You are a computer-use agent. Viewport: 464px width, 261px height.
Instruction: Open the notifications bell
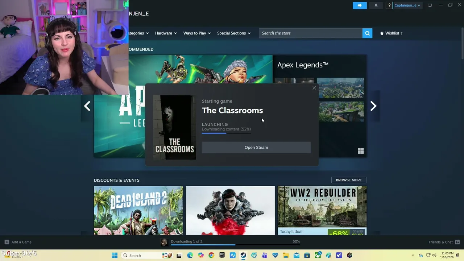click(376, 5)
